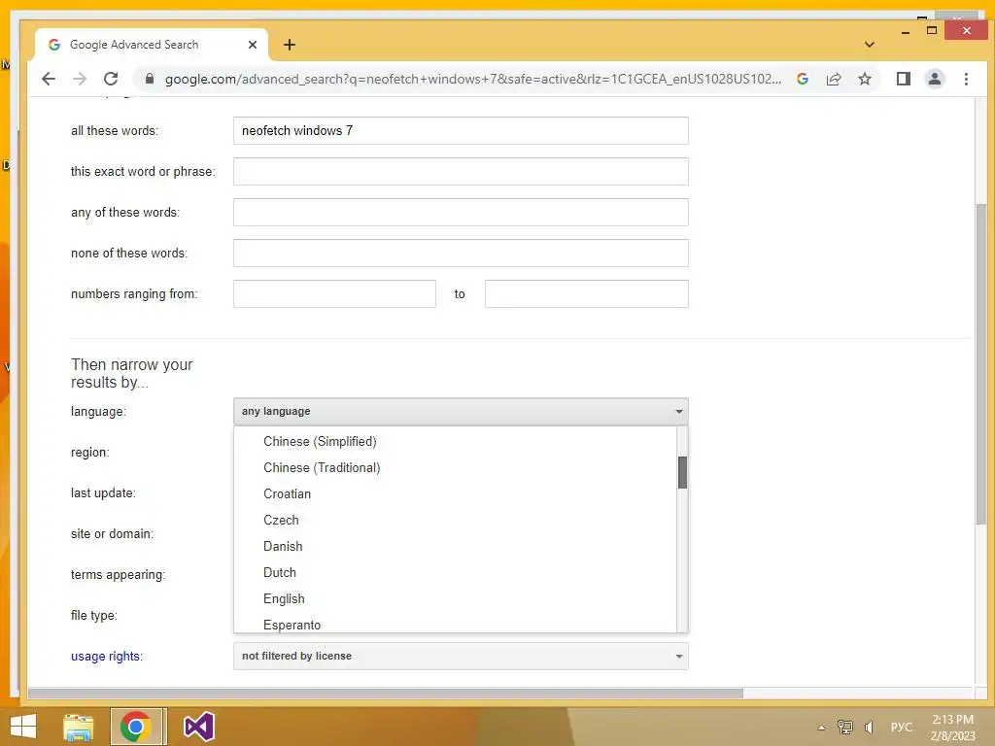The height and width of the screenshot is (746, 995).
Task: Open the volume speaker tray icon
Action: [870, 727]
